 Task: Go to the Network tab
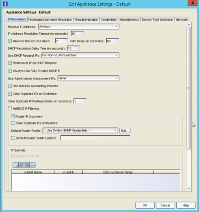pos(182,20)
